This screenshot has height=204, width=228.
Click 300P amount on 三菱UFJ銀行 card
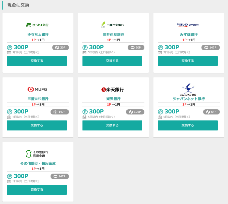(x=21, y=112)
